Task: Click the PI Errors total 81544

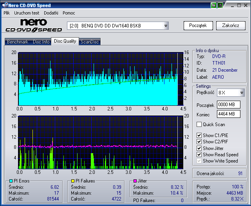Action: (x=53, y=199)
